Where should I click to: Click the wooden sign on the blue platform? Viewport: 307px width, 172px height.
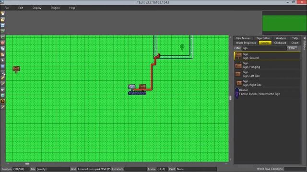pyautogui.click(x=142, y=87)
